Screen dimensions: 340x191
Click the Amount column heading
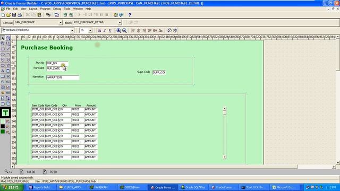click(91, 106)
